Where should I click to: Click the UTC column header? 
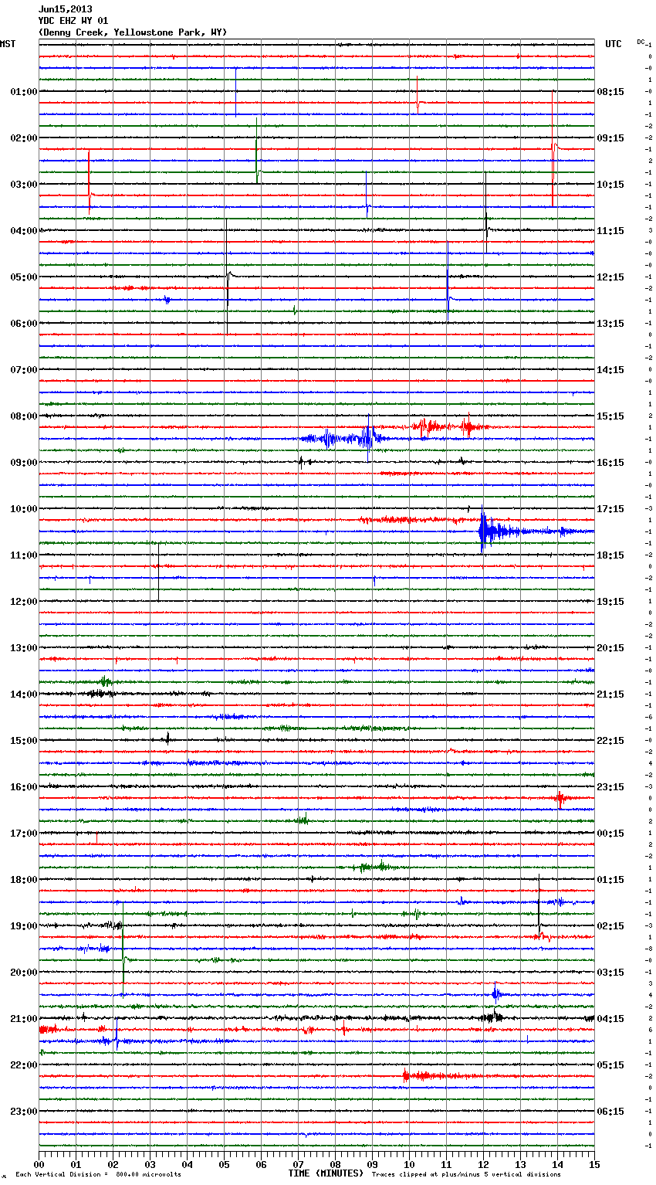613,44
